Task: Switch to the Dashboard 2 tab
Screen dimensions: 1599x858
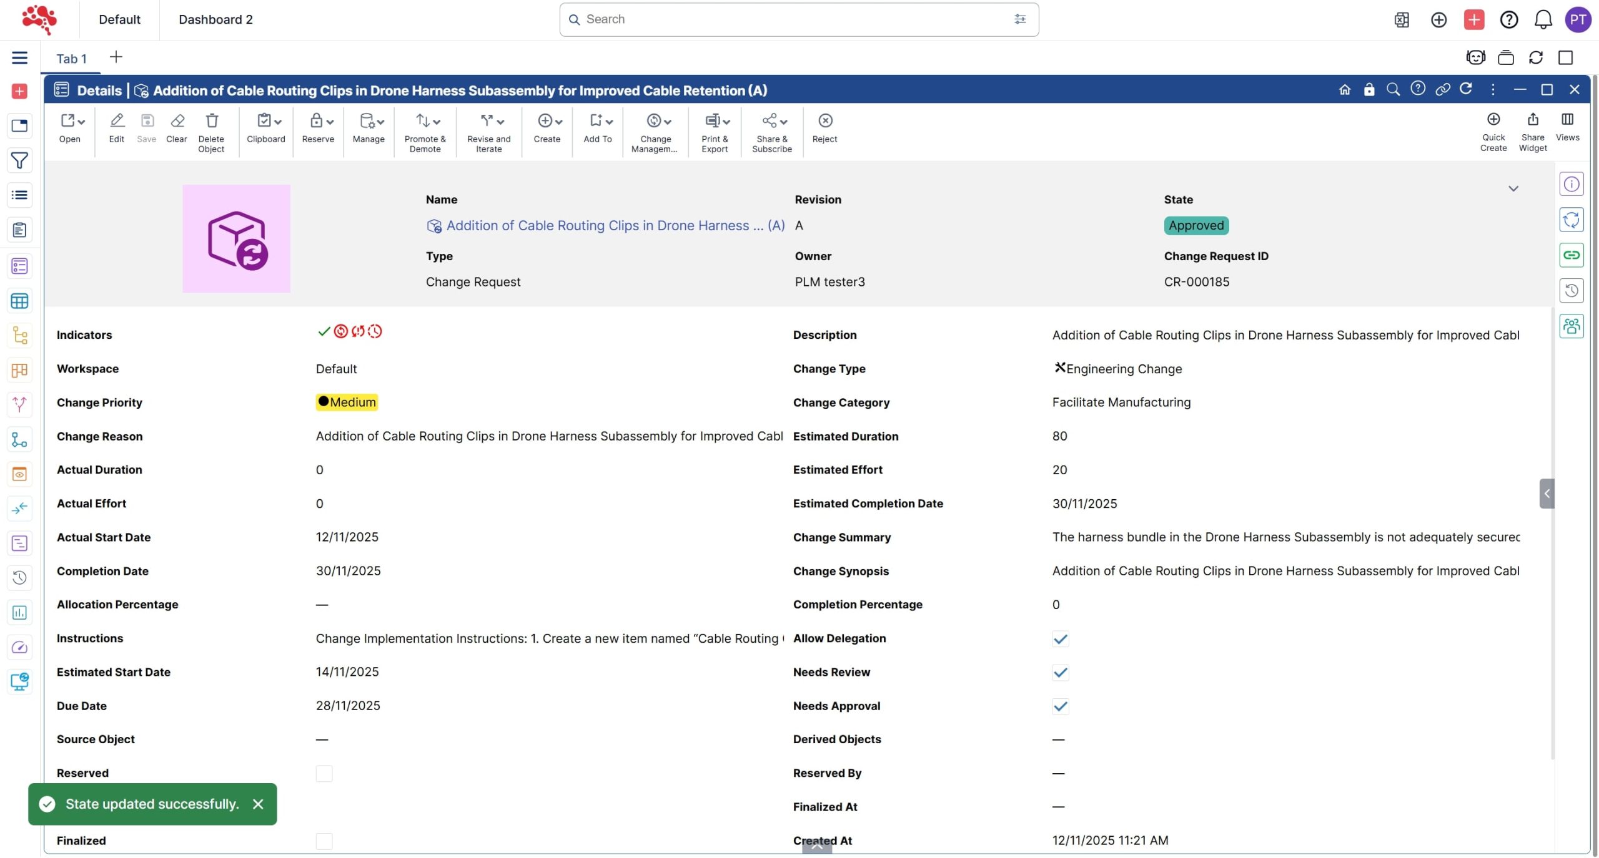Action: click(x=215, y=19)
